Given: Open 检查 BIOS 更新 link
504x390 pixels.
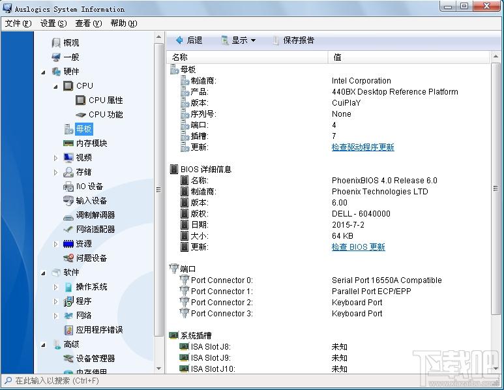Looking at the screenshot, I should pyautogui.click(x=359, y=247).
